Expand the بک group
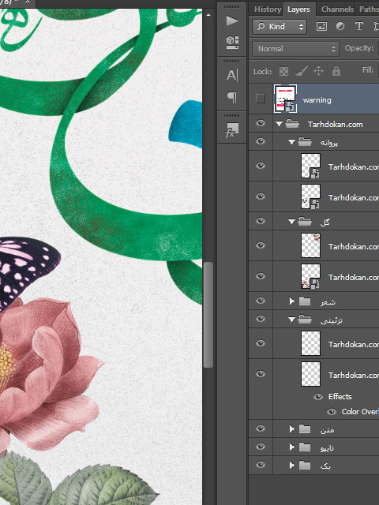The width and height of the screenshot is (379, 505). click(291, 466)
